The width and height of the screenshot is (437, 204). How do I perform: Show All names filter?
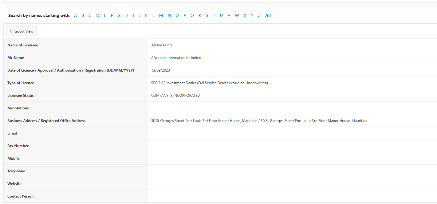coord(268,15)
